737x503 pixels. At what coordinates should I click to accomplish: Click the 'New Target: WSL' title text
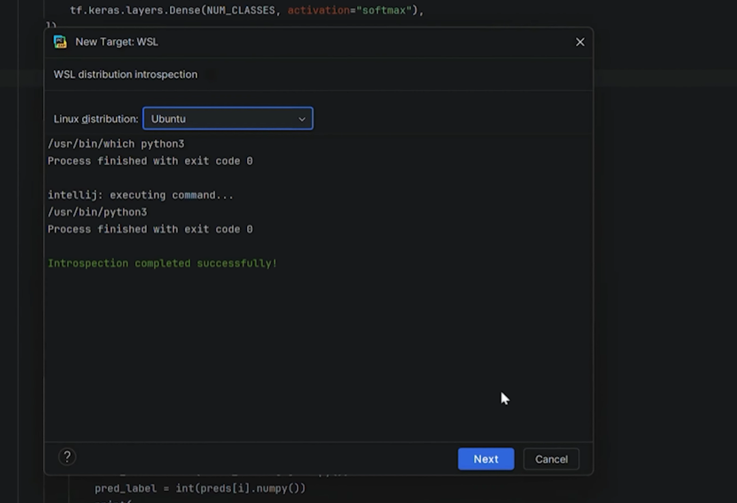tap(117, 42)
